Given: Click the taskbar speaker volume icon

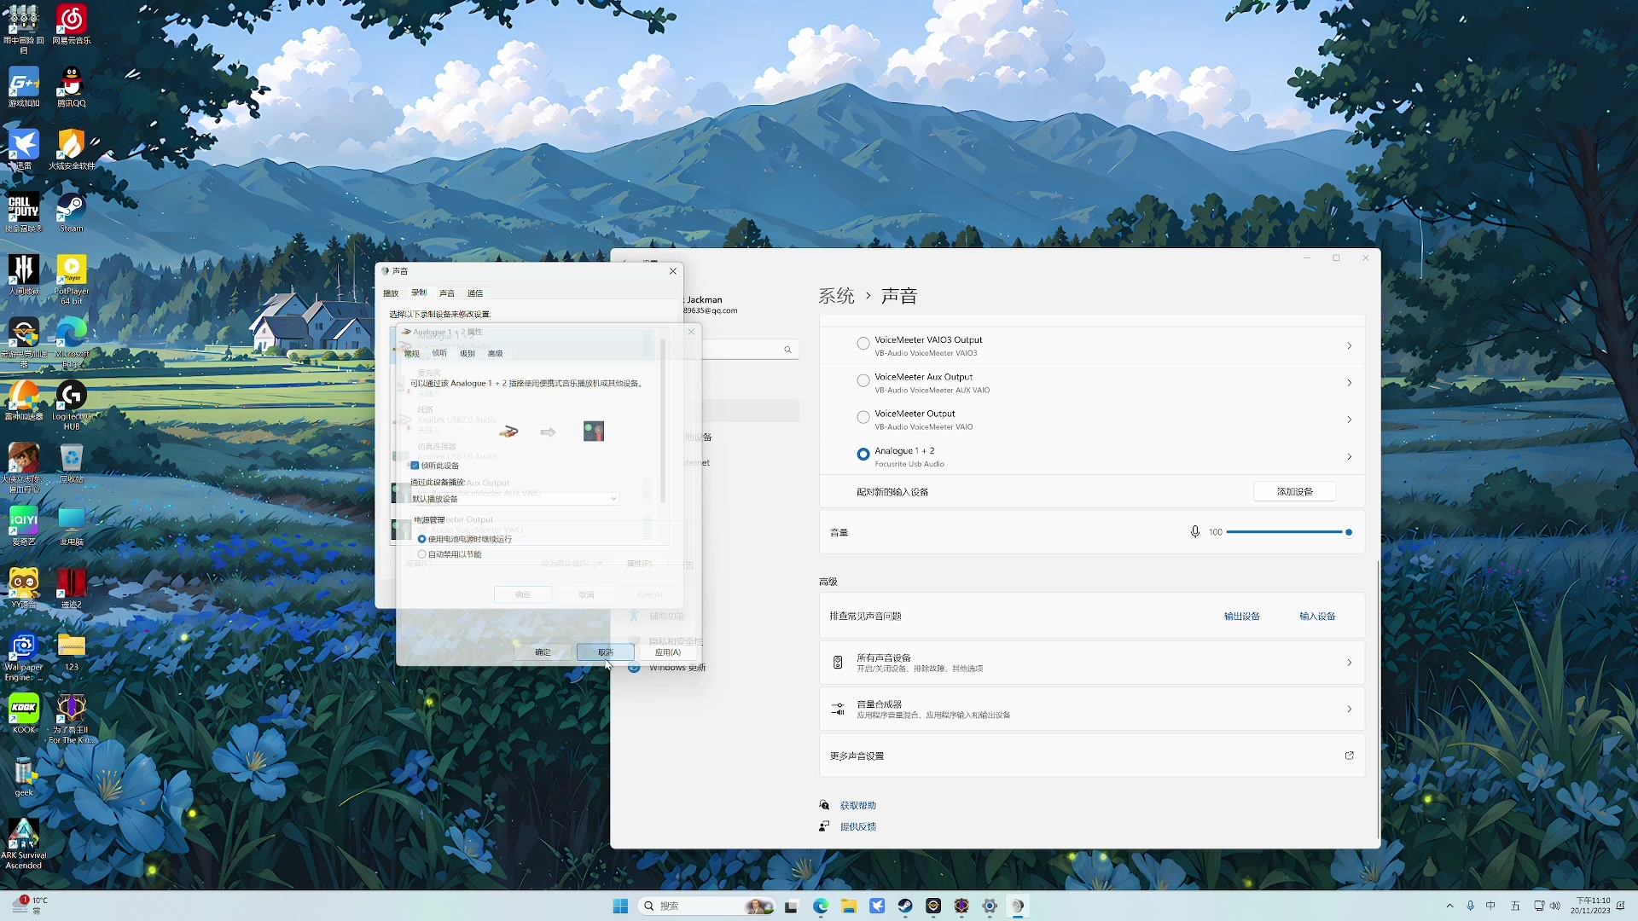Looking at the screenshot, I should tap(1554, 906).
